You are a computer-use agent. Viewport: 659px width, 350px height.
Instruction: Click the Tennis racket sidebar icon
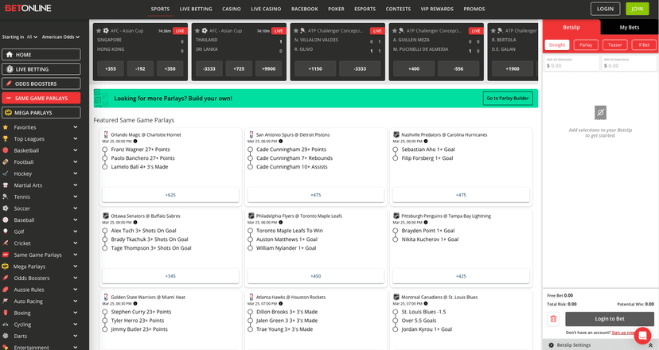[x=6, y=196]
